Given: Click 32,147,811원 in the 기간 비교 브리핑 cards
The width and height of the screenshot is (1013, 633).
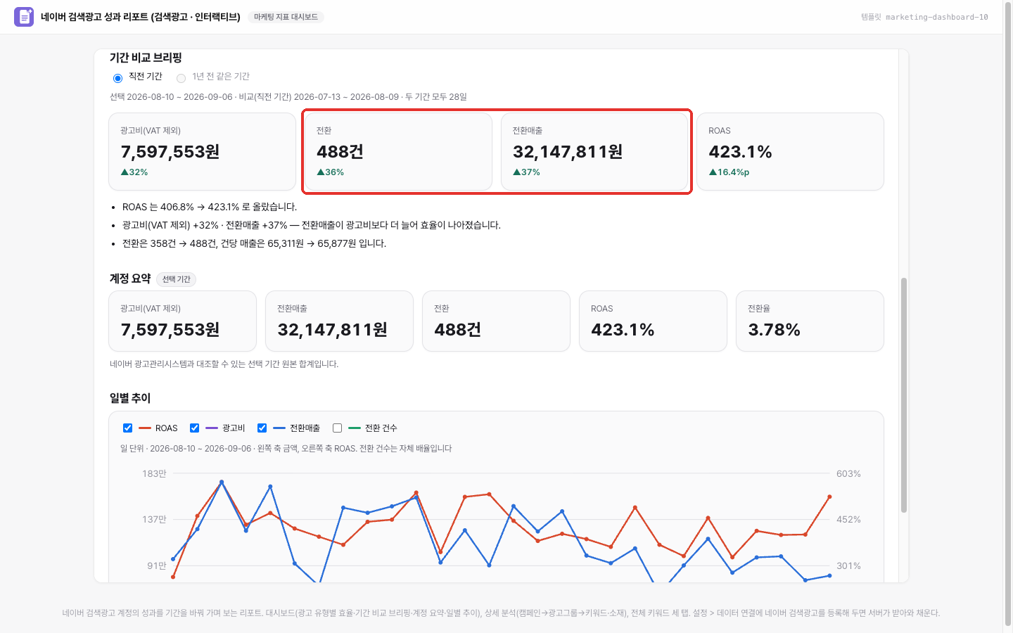Looking at the screenshot, I should (568, 152).
